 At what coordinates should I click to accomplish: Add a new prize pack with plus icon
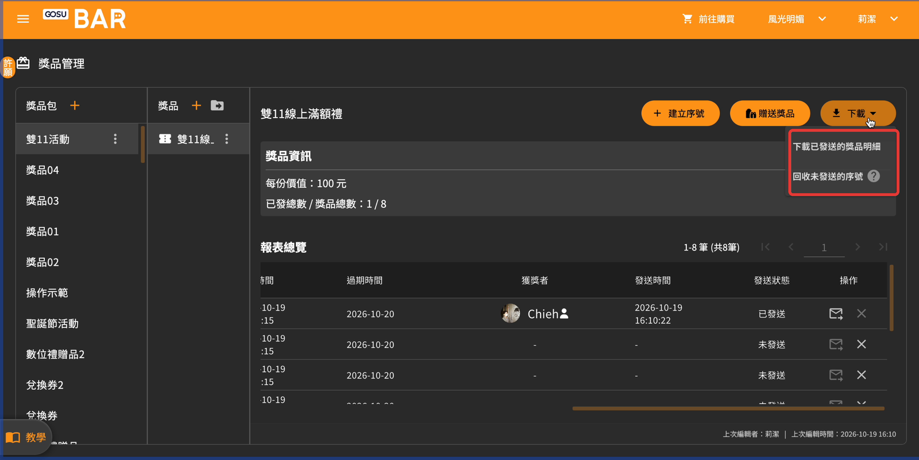pyautogui.click(x=75, y=106)
